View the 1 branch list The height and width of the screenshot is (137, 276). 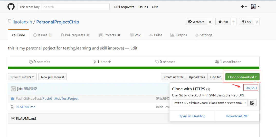(102, 62)
